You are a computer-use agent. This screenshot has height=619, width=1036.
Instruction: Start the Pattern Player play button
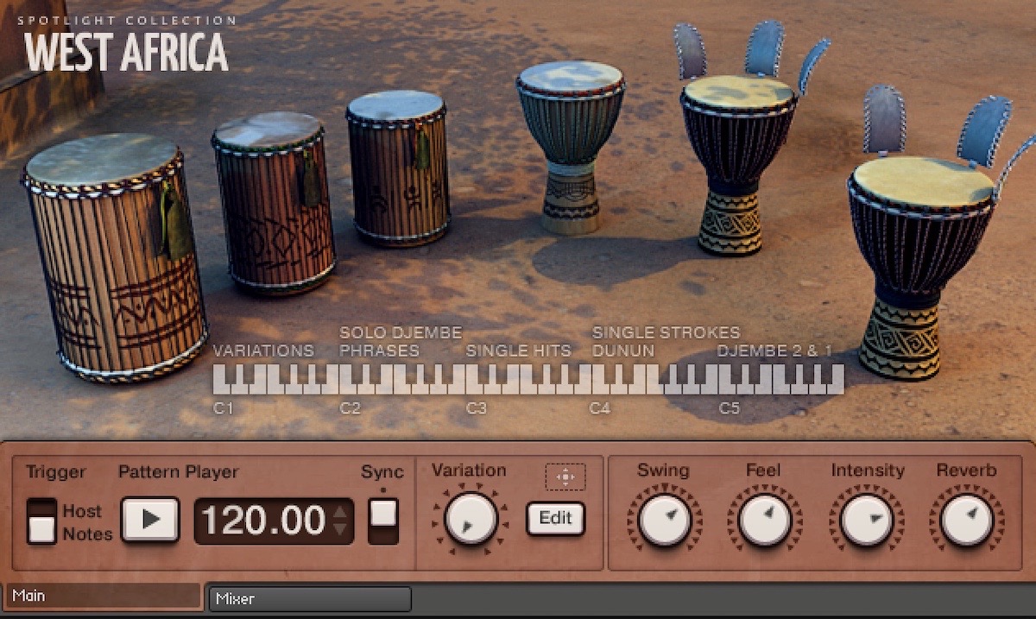(150, 520)
